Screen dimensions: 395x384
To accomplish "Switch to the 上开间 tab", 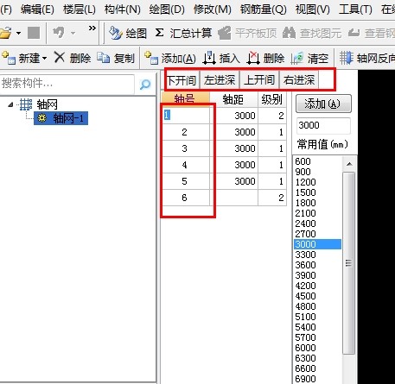I will 259,80.
